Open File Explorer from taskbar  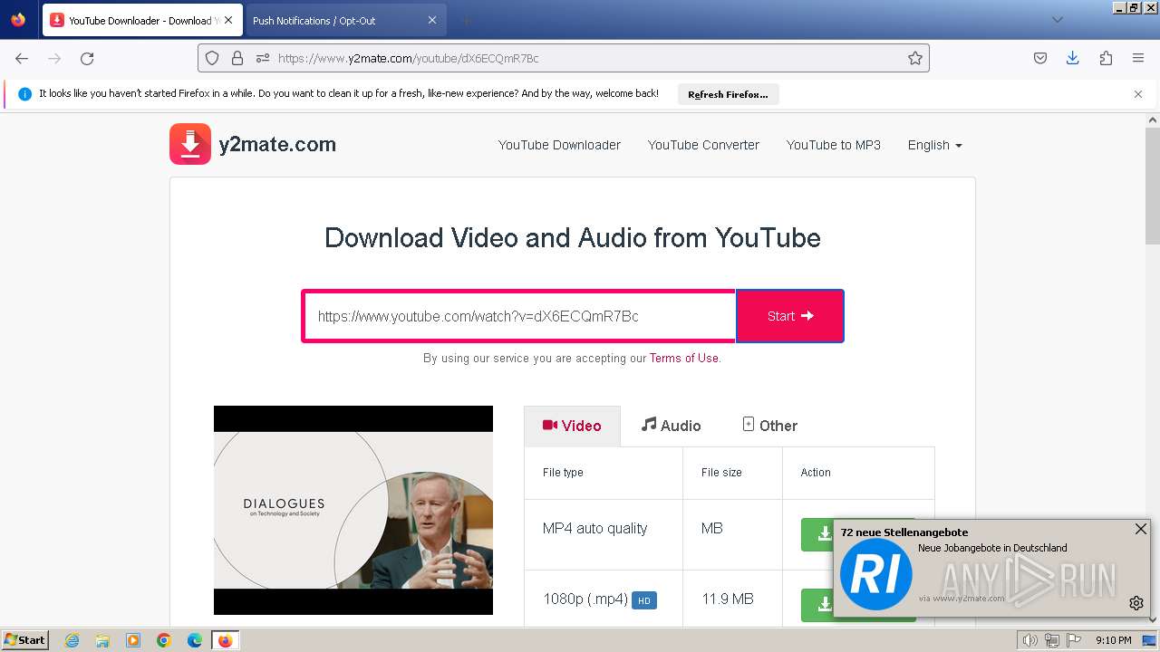pos(102,640)
